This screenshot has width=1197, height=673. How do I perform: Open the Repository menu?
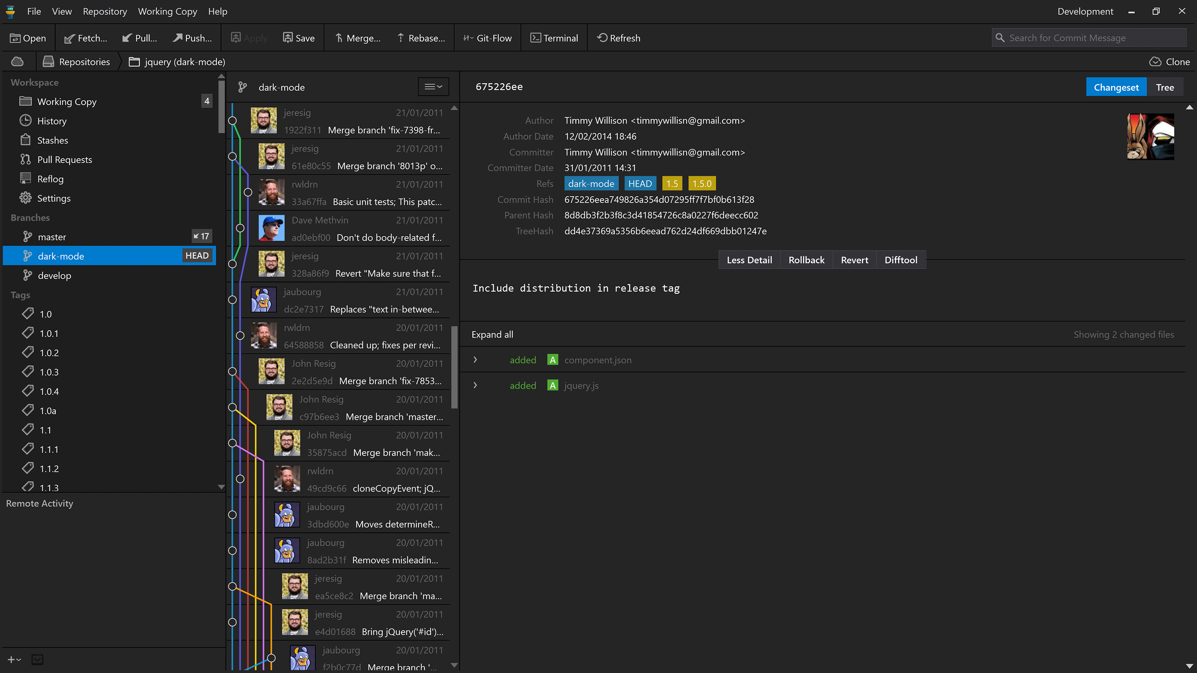105,11
